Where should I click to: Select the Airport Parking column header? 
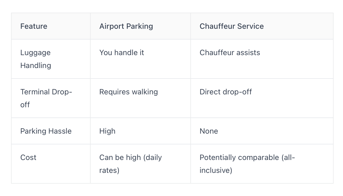click(140, 26)
